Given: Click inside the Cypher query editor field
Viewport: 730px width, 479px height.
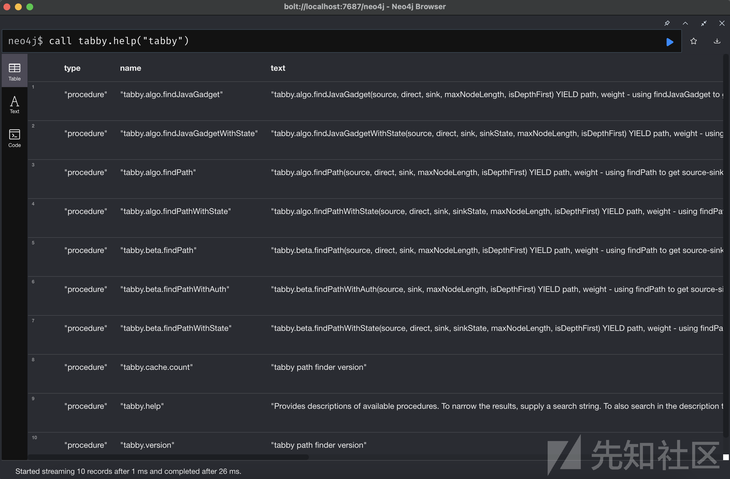Looking at the screenshot, I should tap(338, 41).
